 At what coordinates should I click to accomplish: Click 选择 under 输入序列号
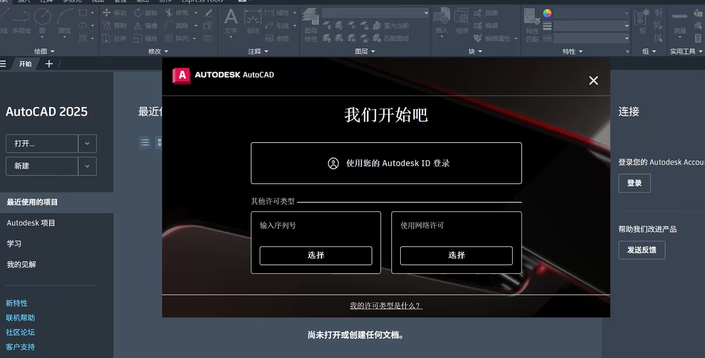tap(315, 255)
